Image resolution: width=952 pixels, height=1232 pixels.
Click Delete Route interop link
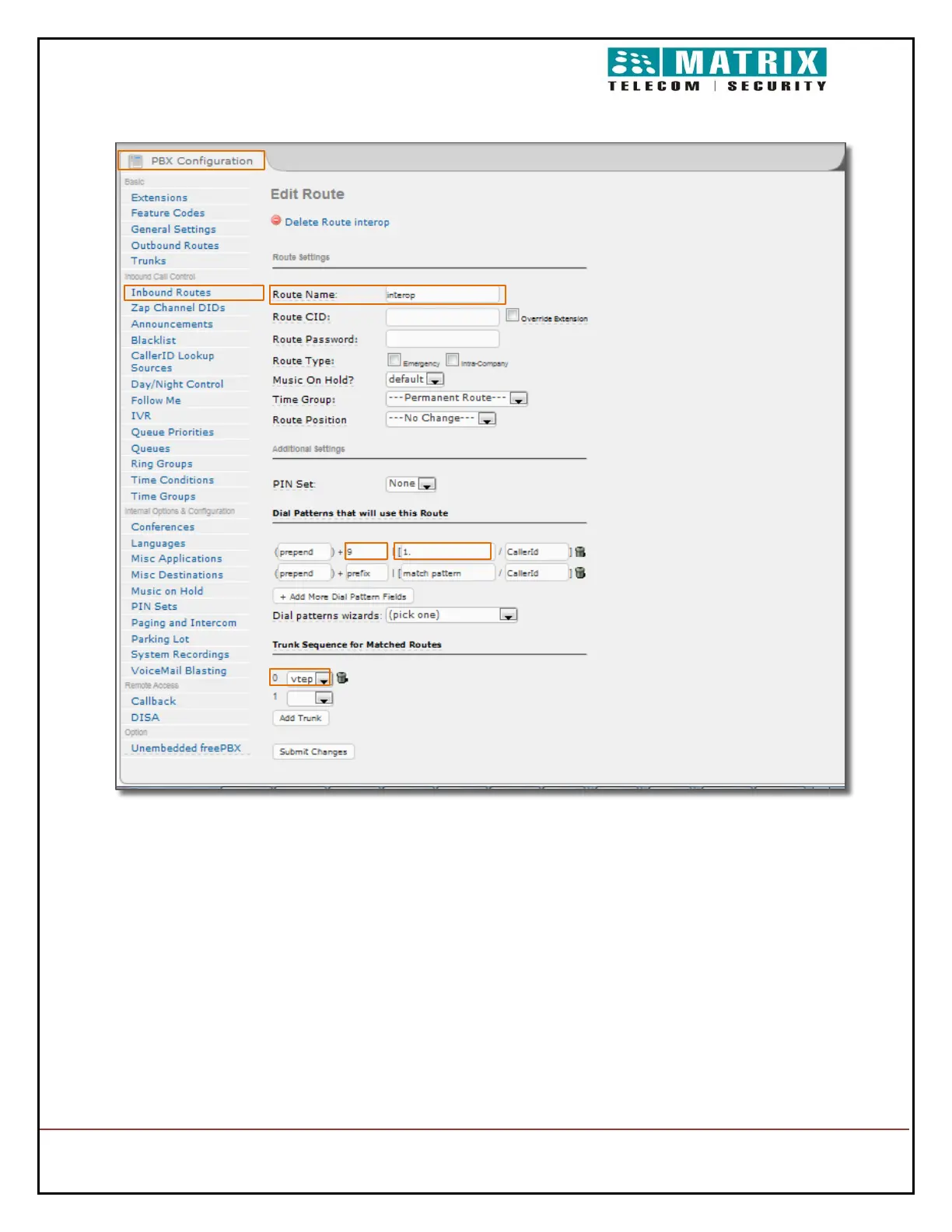click(x=337, y=222)
